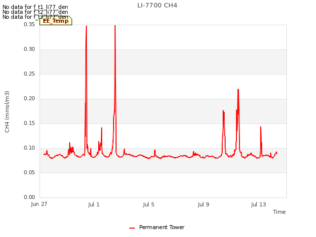Click the Jul 1 x-axis label
This screenshot has height=237, width=316.
pyautogui.click(x=94, y=204)
